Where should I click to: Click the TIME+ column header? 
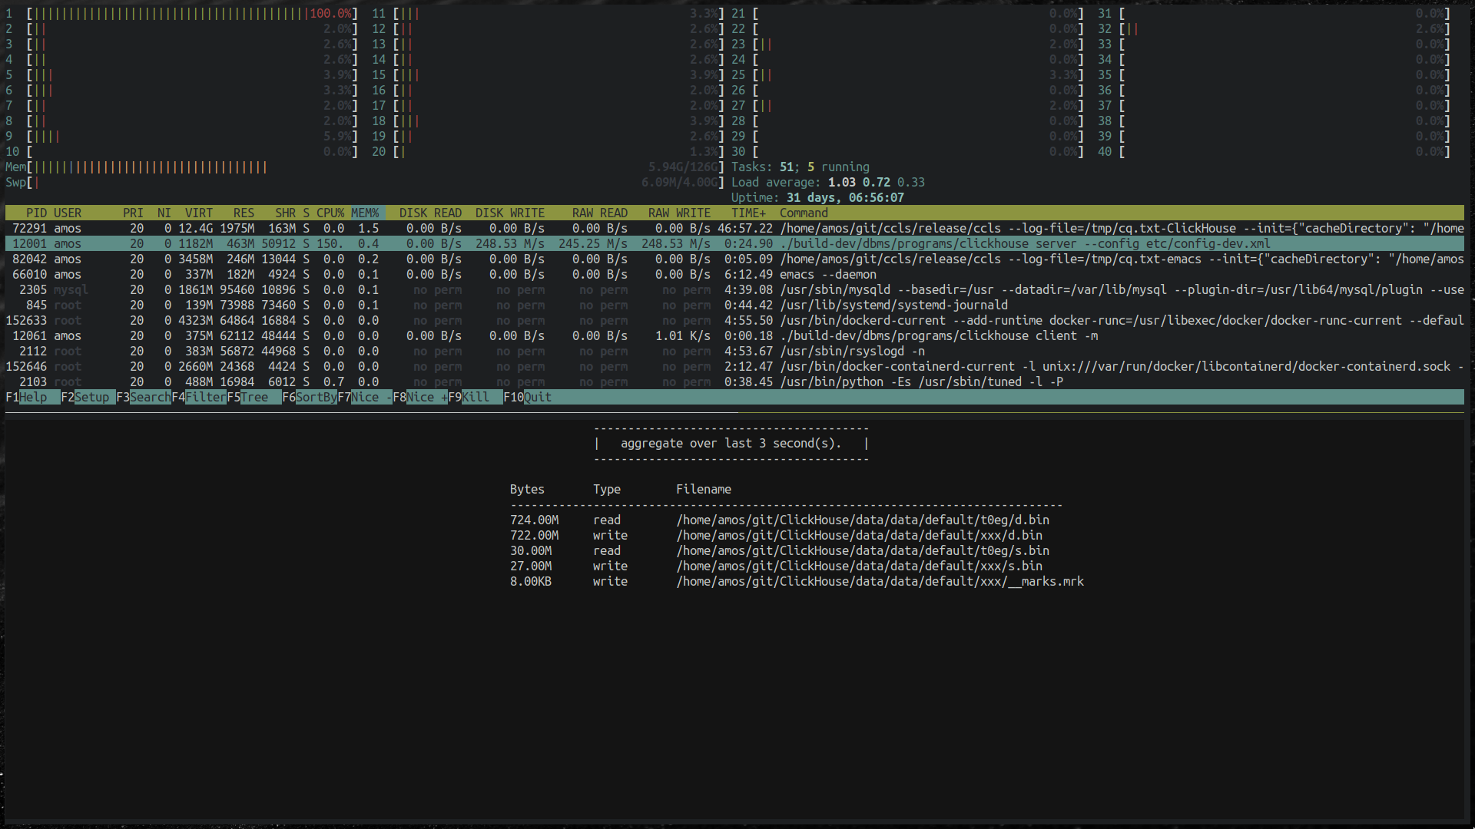pos(747,213)
